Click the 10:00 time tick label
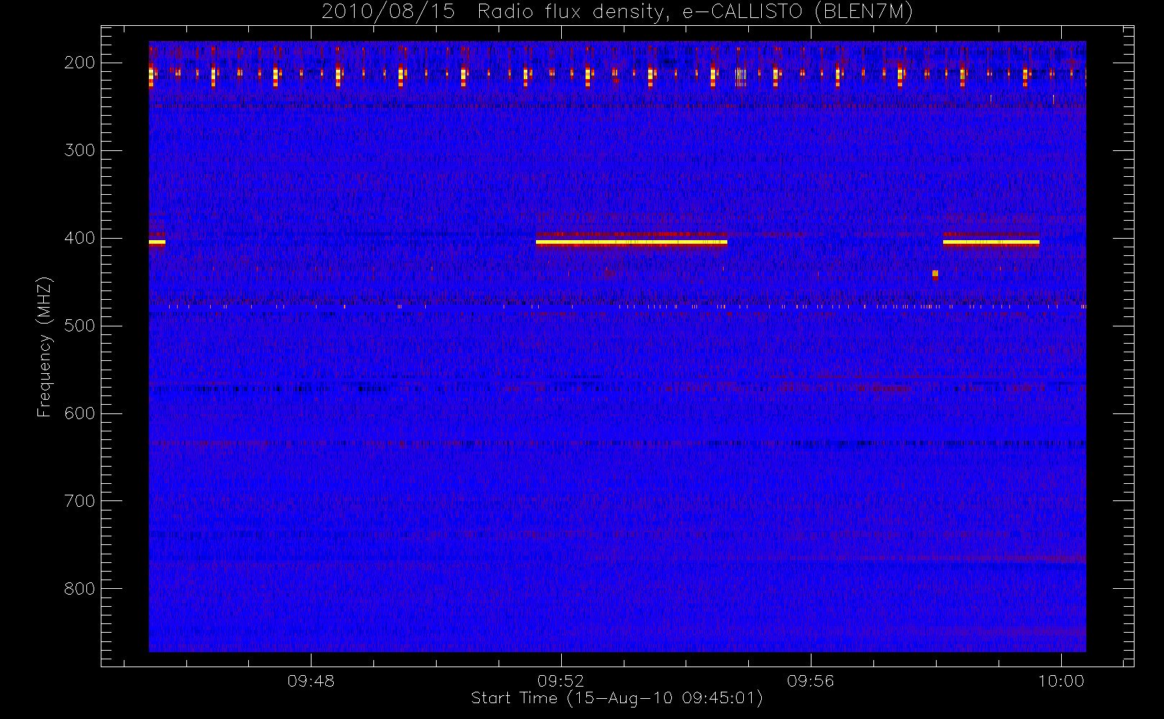 [1061, 681]
